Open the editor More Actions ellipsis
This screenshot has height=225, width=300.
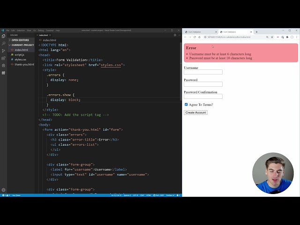click(x=179, y=35)
